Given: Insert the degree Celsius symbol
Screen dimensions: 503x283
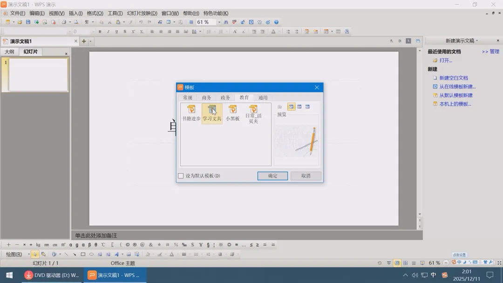Looking at the screenshot, I should click(103, 244).
